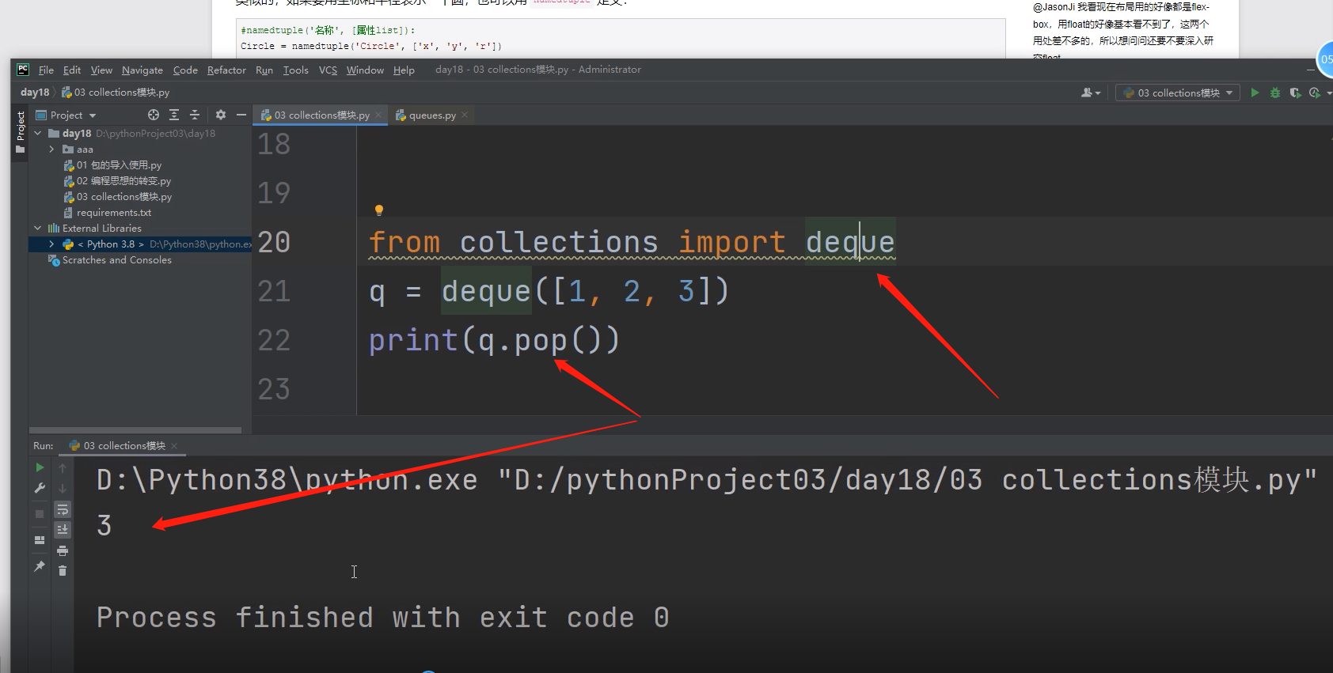Locate current file with the crosshair icon
This screenshot has width=1333, height=673.
(x=154, y=115)
